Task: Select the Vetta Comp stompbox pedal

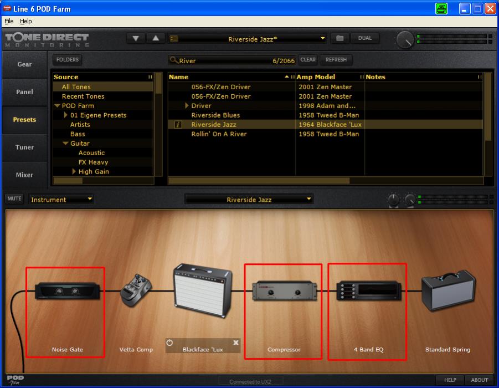Action: point(136,290)
